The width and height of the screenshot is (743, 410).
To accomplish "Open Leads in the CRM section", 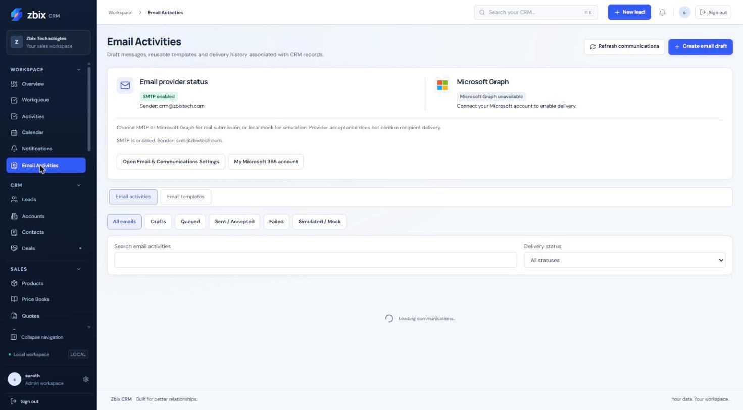I will click(x=46, y=199).
